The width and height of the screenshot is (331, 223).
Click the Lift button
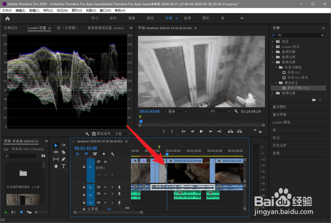[x=230, y=131]
